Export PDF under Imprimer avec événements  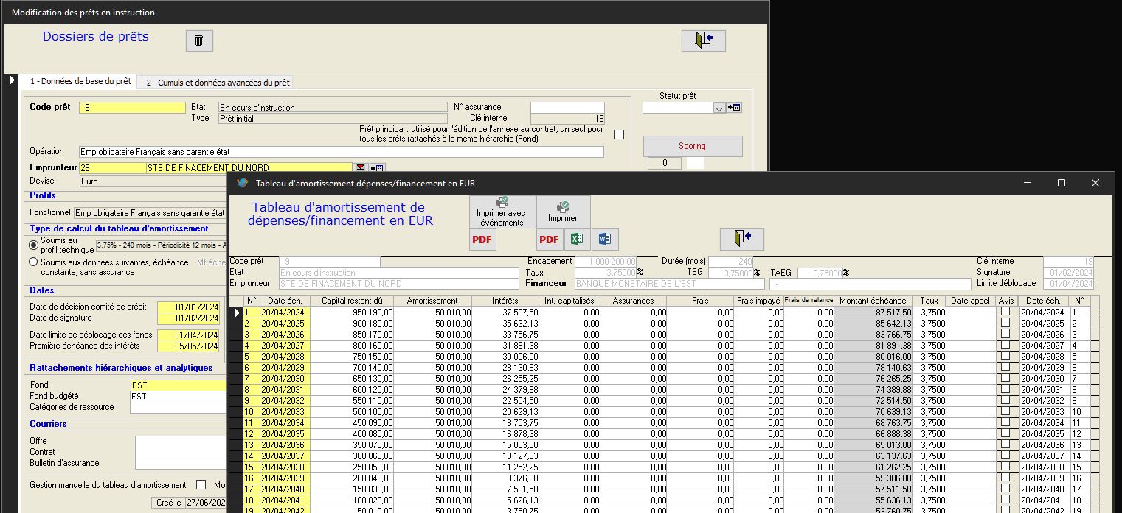[x=484, y=240]
